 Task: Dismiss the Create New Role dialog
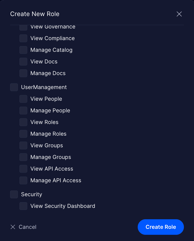click(x=179, y=14)
